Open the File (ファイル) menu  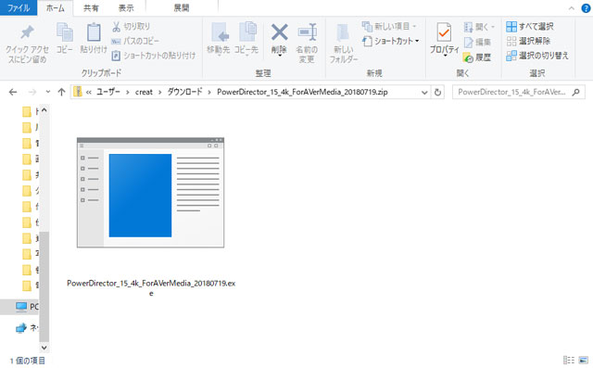point(19,7)
